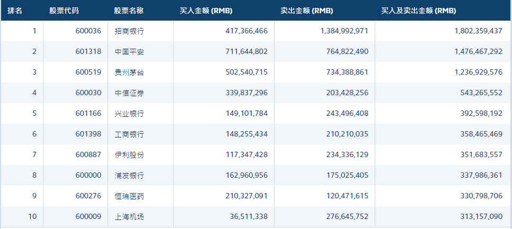Select stock name 上海机场
Image resolution: width=512 pixels, height=229 pixels.
click(129, 216)
